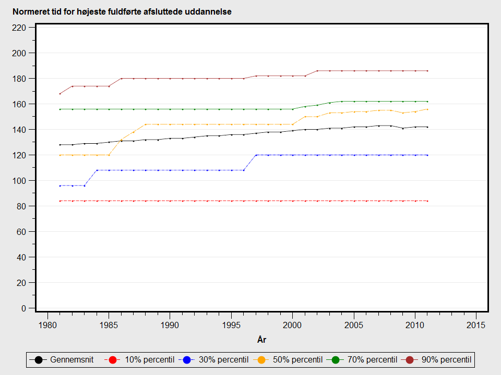The height and width of the screenshot is (375, 501).
Task: Pick the brown 90% percentil legend marker
Action: [x=410, y=360]
